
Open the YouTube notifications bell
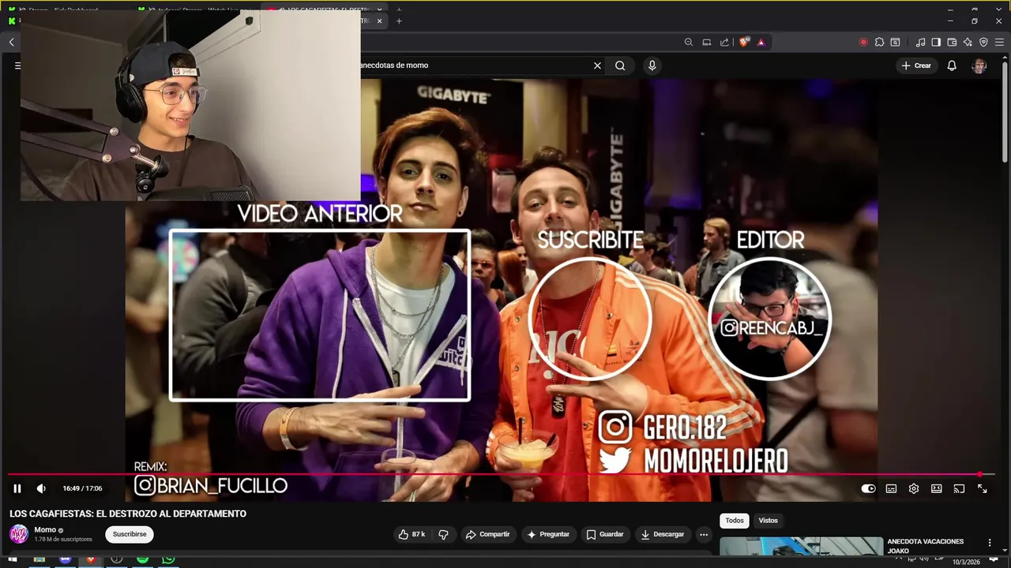tap(952, 65)
